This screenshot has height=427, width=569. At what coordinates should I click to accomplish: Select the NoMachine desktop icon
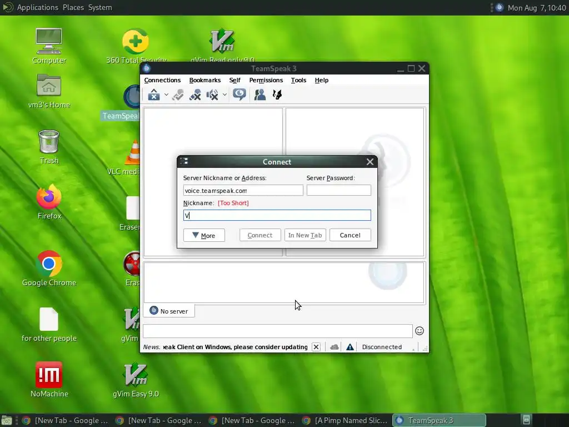(x=49, y=380)
